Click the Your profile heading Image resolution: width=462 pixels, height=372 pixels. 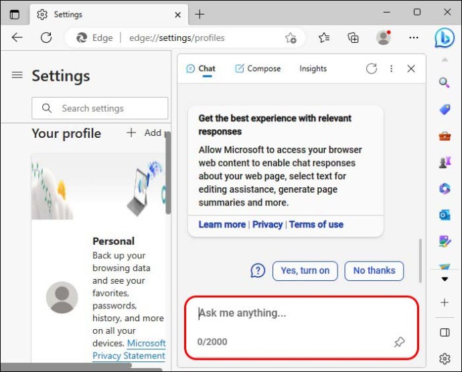coord(66,133)
